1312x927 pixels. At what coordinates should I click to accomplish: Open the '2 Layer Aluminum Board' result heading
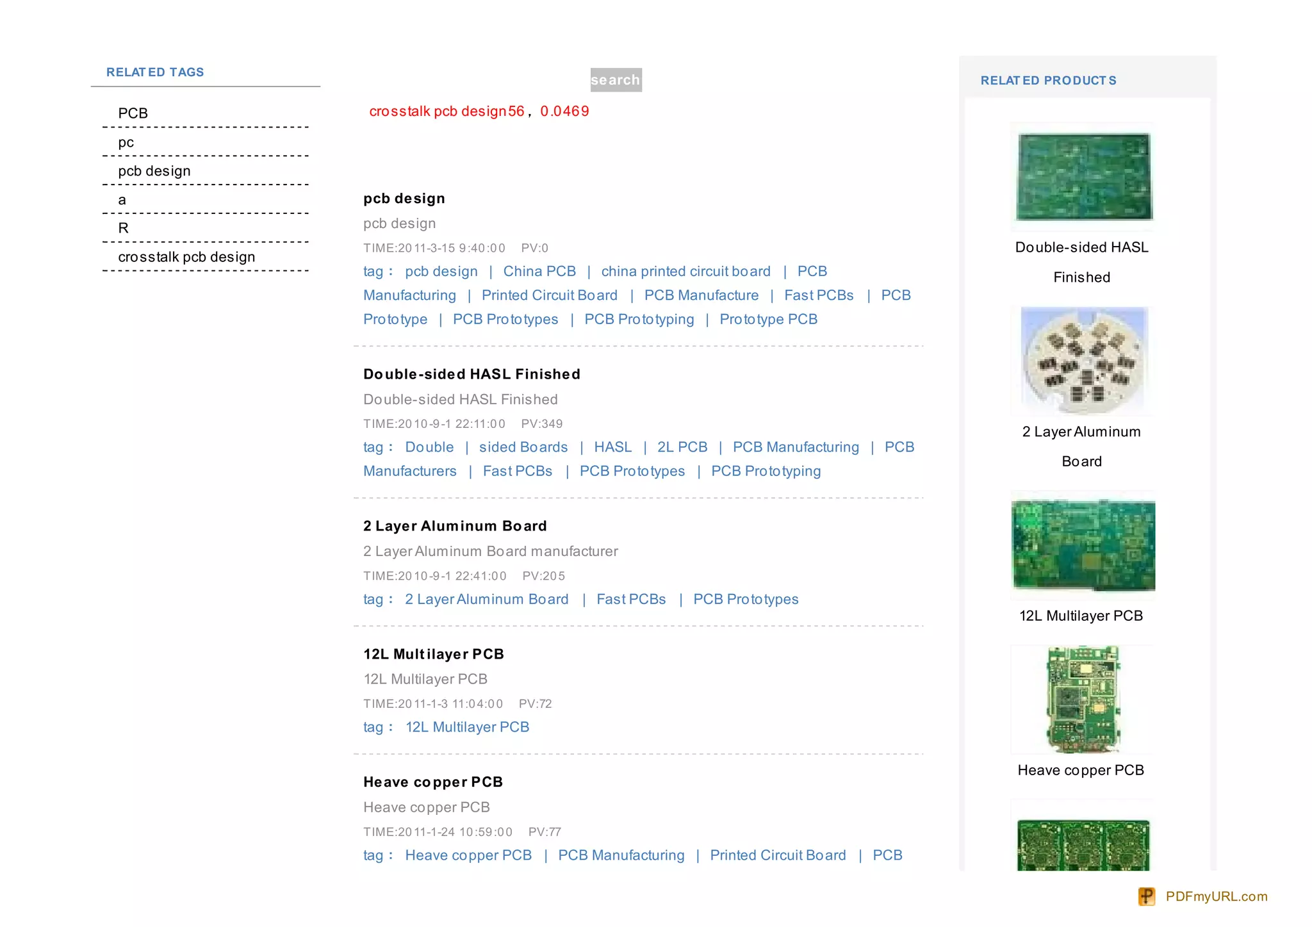[x=455, y=526]
